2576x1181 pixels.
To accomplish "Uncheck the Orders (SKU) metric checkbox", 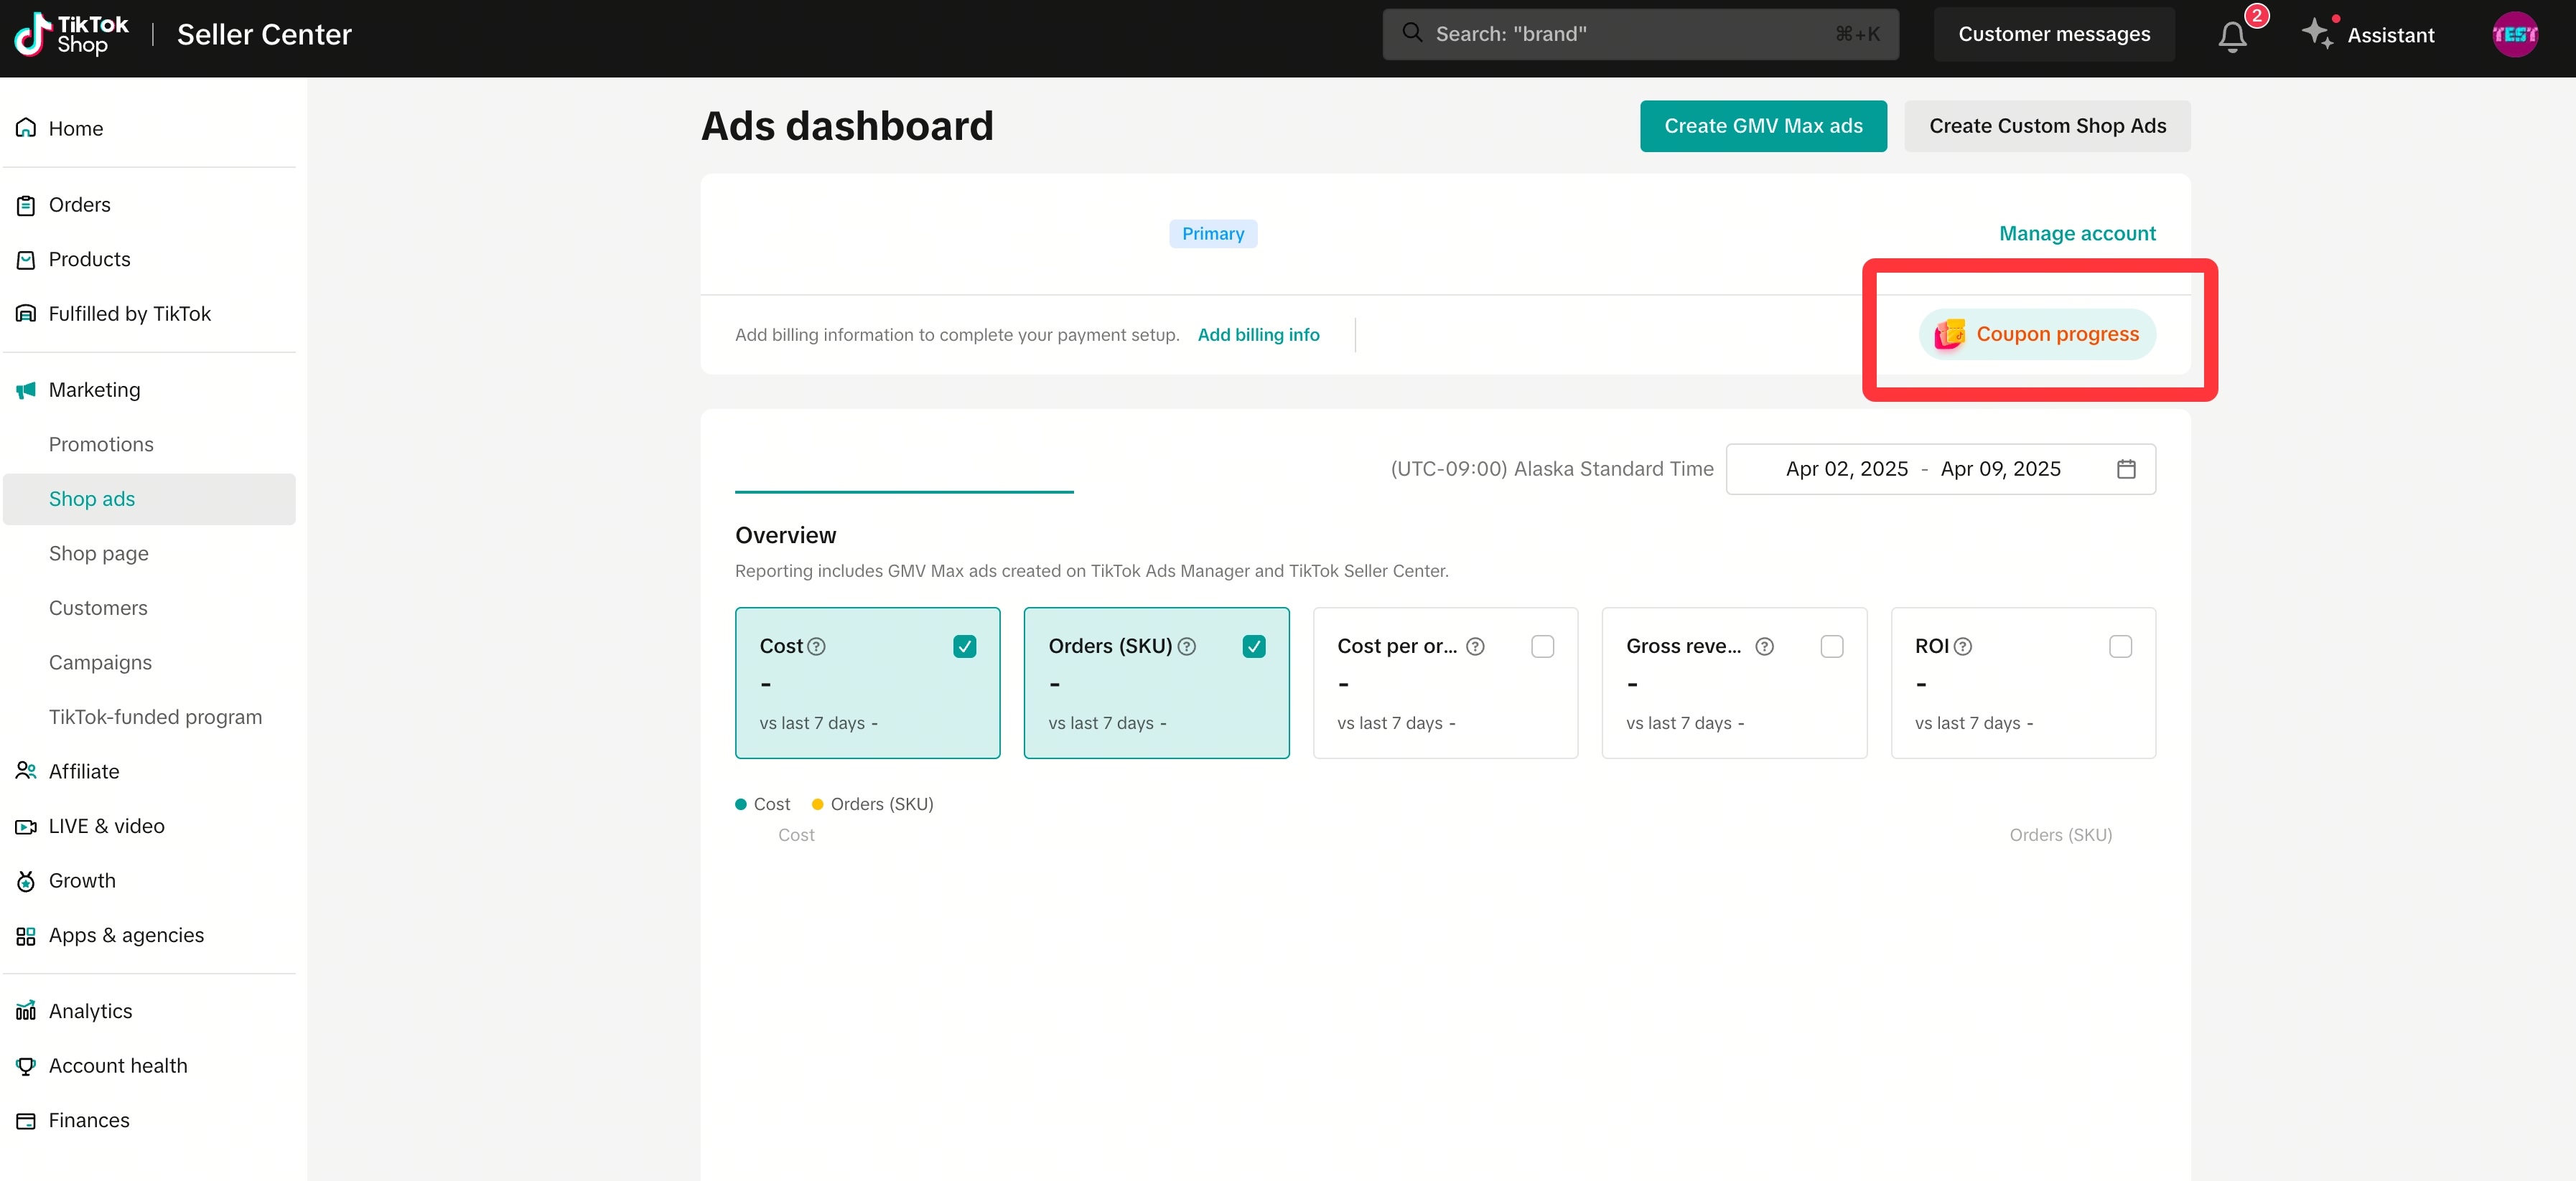I will tap(1253, 646).
